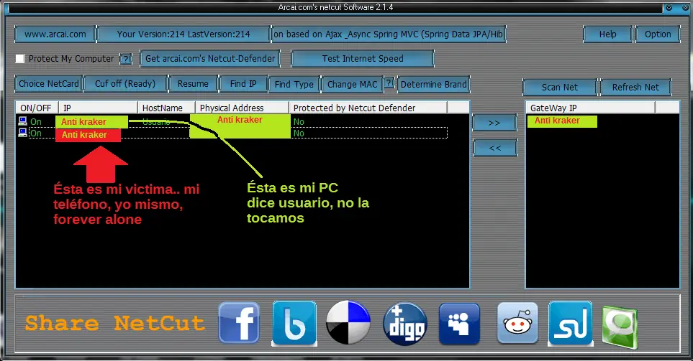693x361 pixels.
Task: Click the Refresh Net button
Action: point(635,88)
